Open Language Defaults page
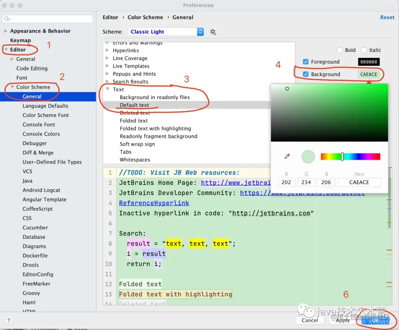399x330 pixels. point(45,106)
